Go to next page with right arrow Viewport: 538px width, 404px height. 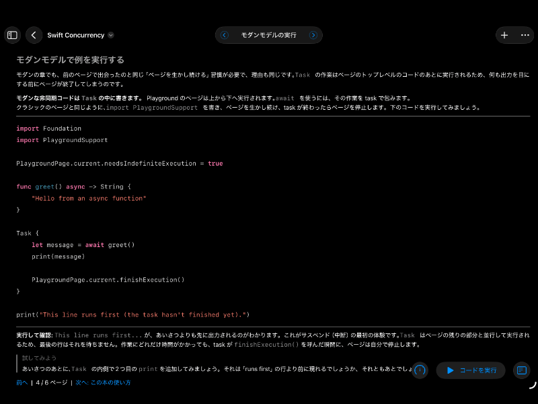(x=313, y=35)
